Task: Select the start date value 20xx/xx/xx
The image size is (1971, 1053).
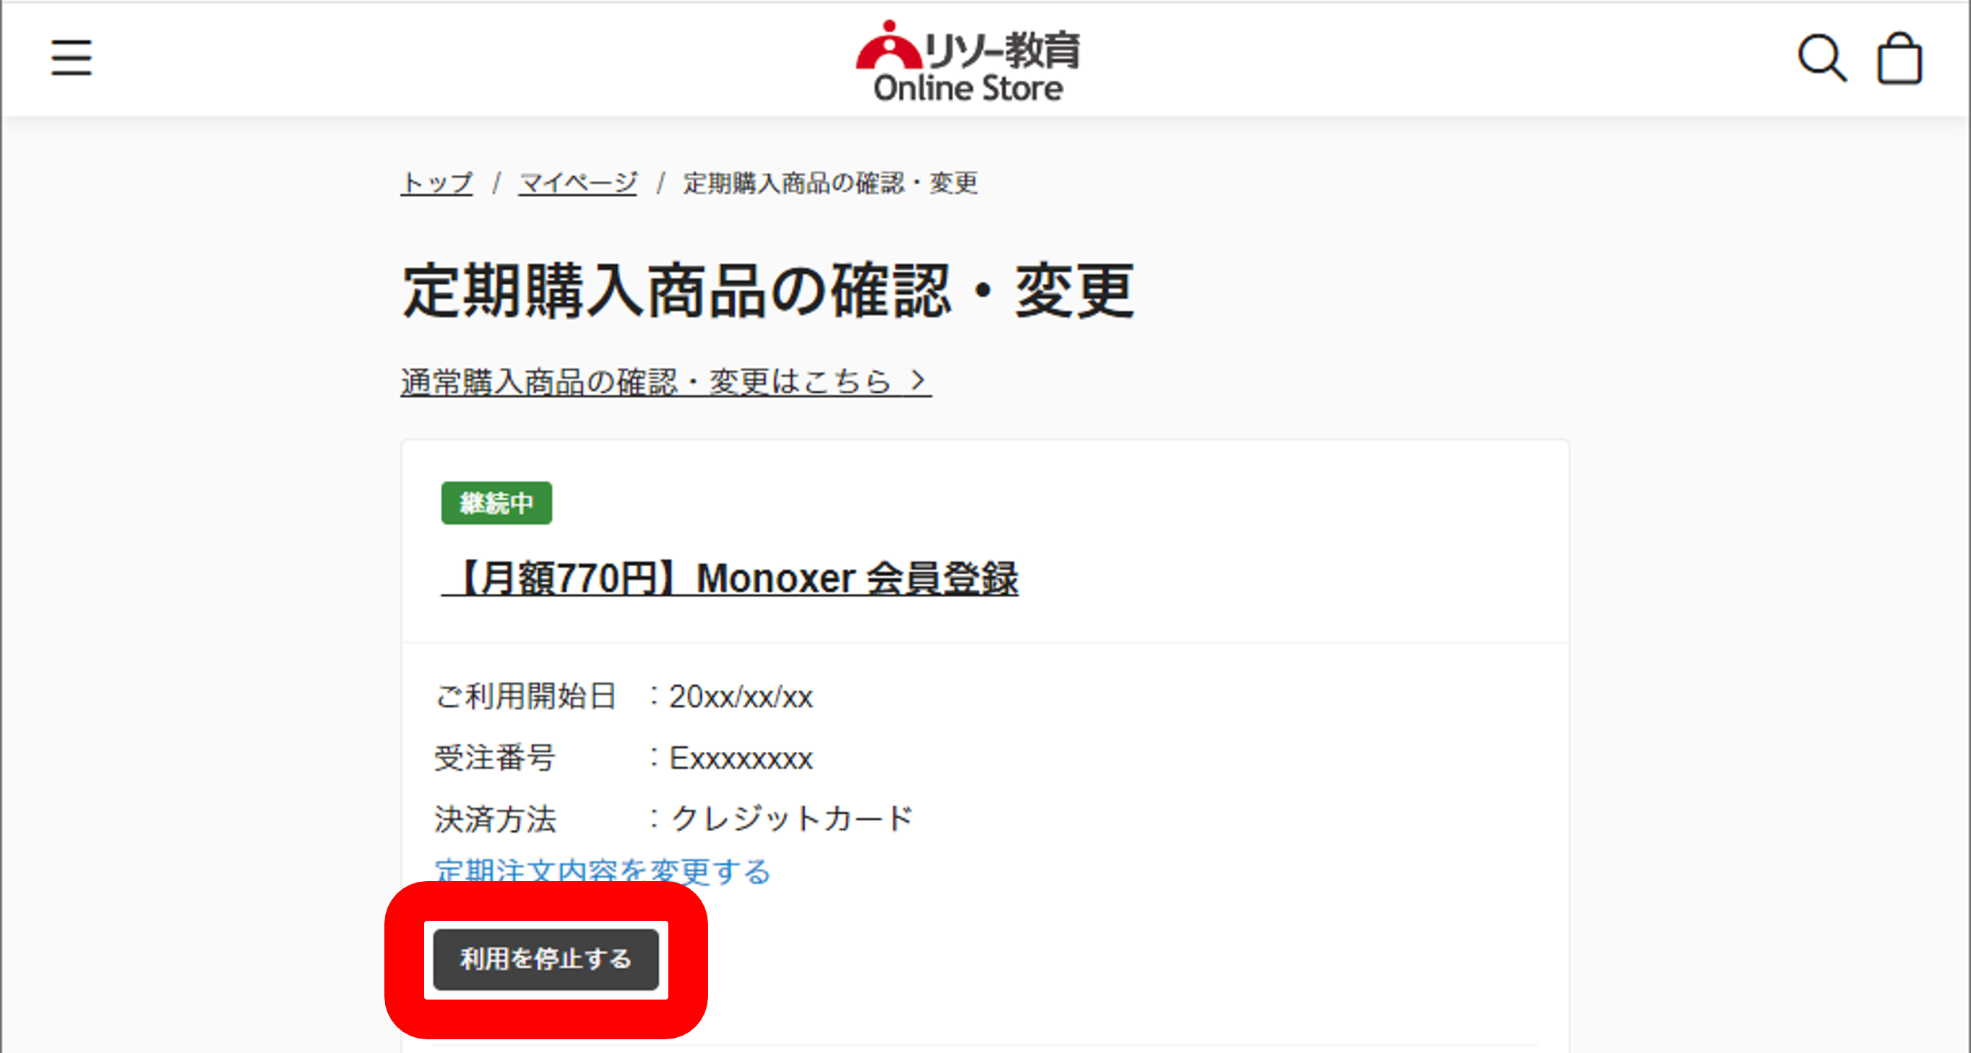Action: pos(741,698)
